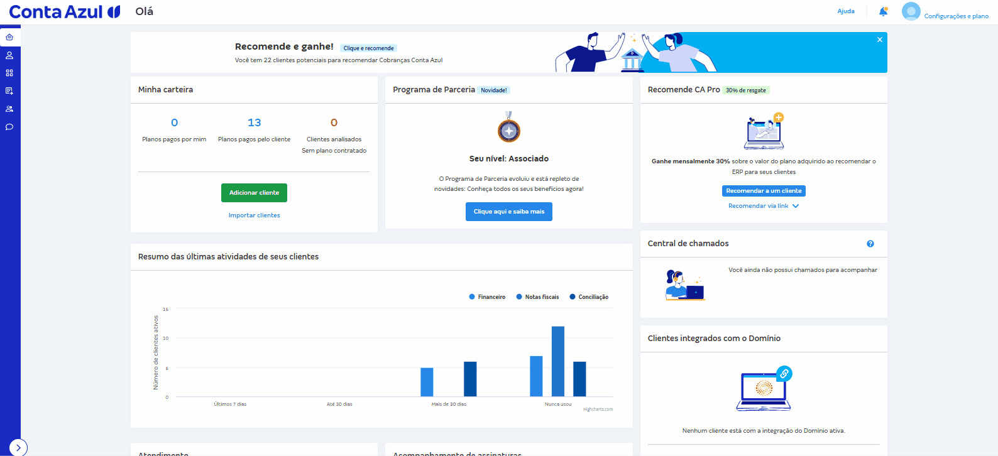This screenshot has height=456, width=998.
Task: Click the user avatar icon
Action: 911,11
